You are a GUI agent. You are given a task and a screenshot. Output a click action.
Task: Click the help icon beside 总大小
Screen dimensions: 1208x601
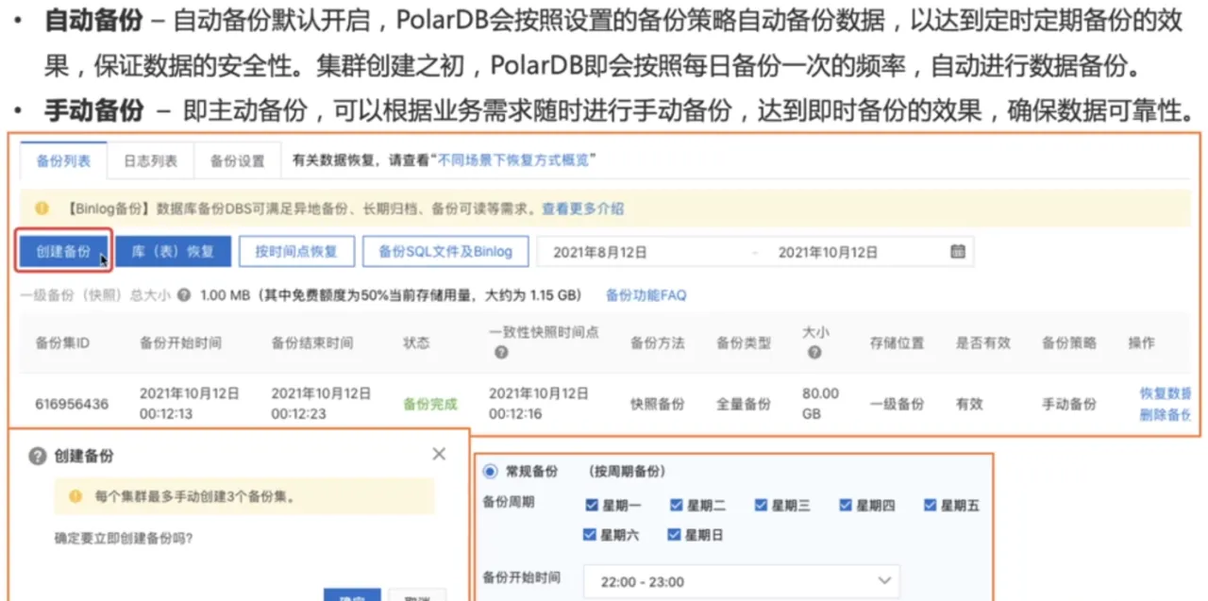click(183, 295)
